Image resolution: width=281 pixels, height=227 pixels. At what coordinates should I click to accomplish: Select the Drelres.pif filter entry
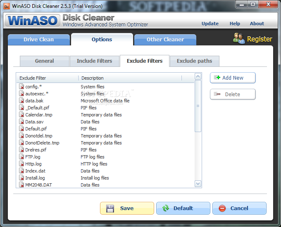tap(105, 150)
